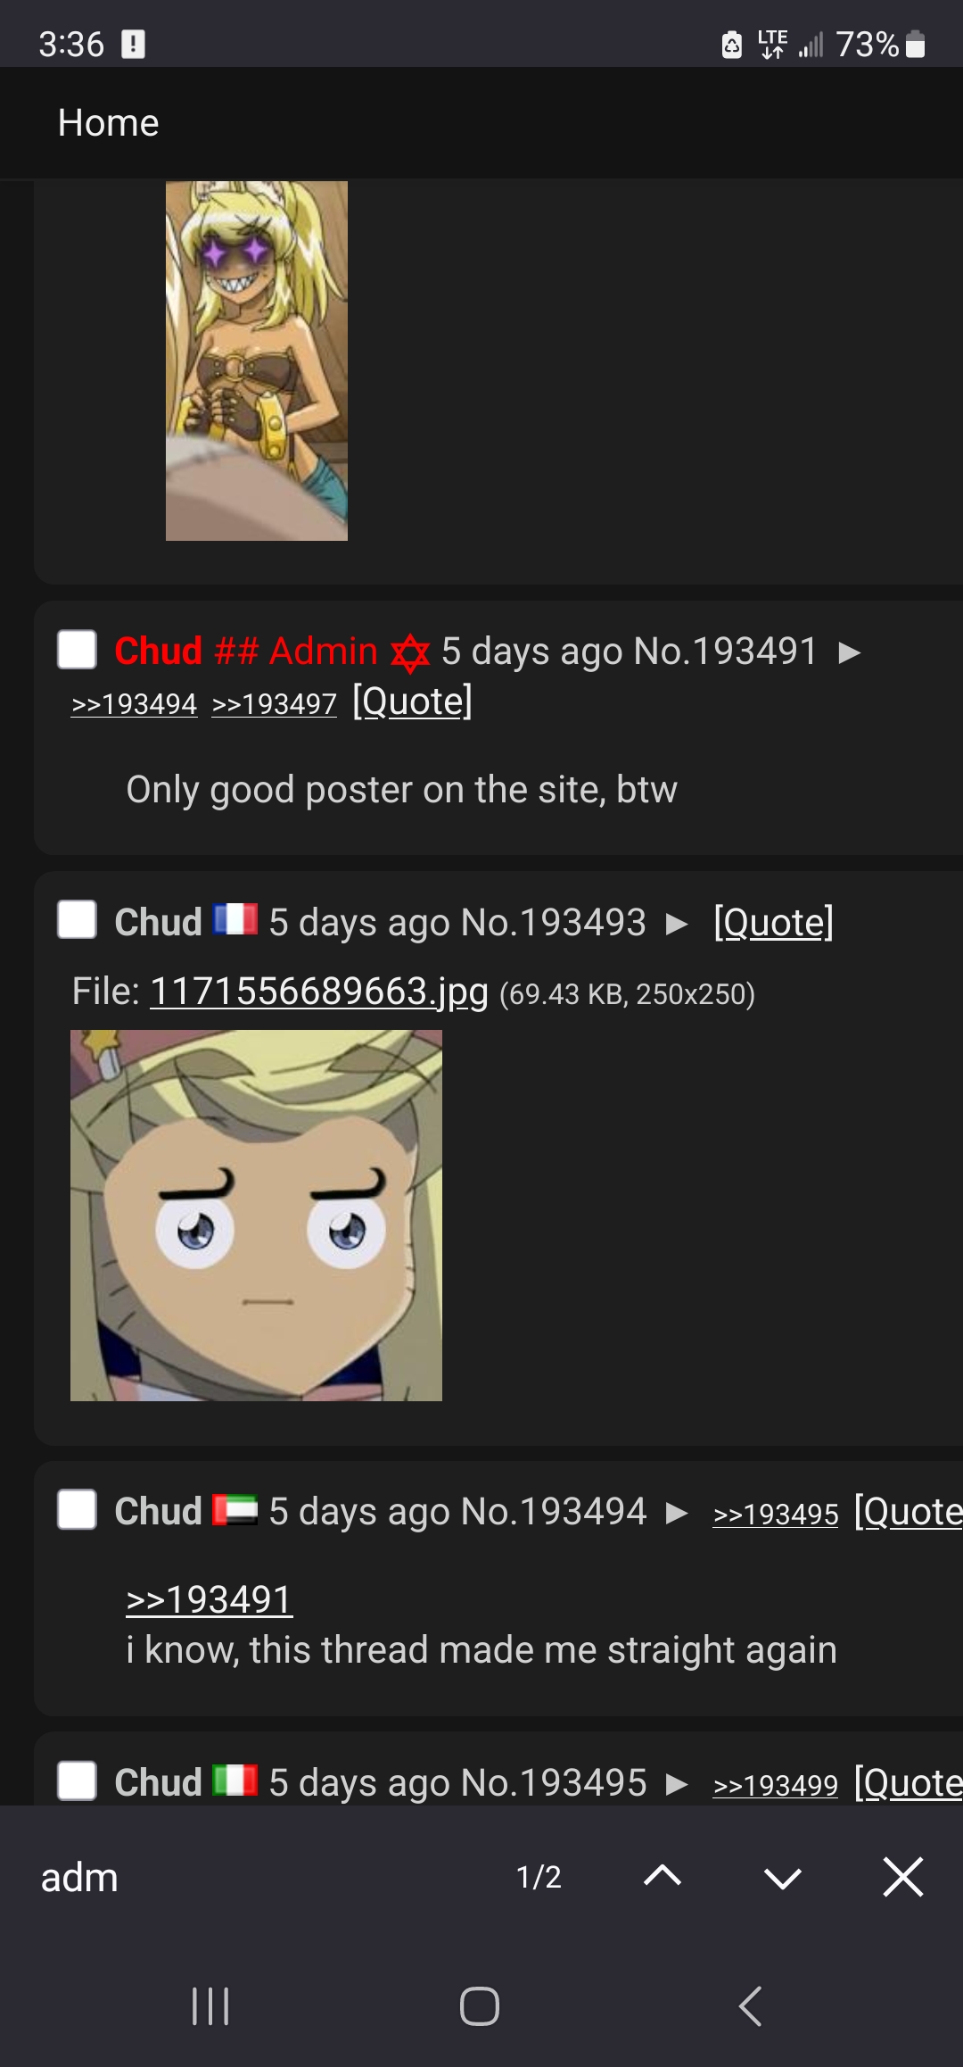Open Android recent apps button
The image size is (963, 2067).
[x=210, y=2006]
